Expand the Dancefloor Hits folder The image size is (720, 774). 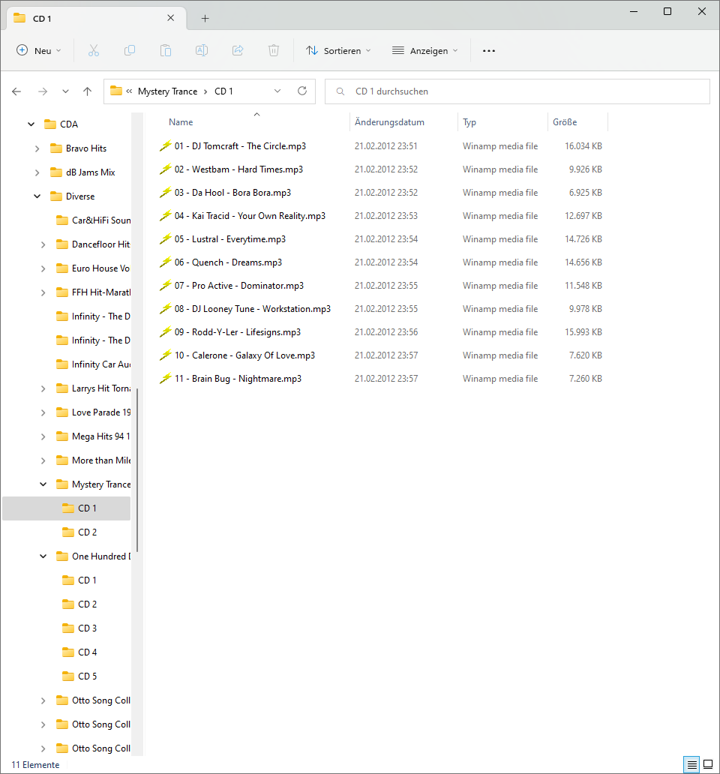[x=43, y=244]
